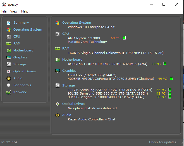The width and height of the screenshot is (184, 146).
Task: Click the RAM stick icon in sidebar
Action: [9, 44]
